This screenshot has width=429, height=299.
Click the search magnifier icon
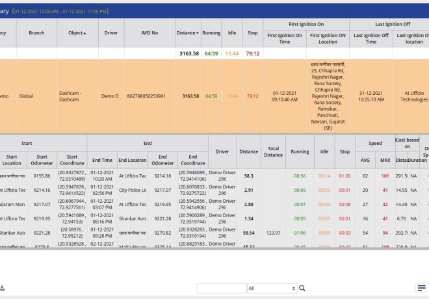tap(302, 288)
